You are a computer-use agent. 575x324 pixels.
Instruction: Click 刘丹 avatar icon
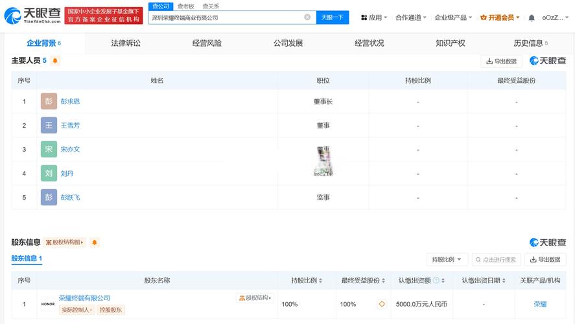49,174
